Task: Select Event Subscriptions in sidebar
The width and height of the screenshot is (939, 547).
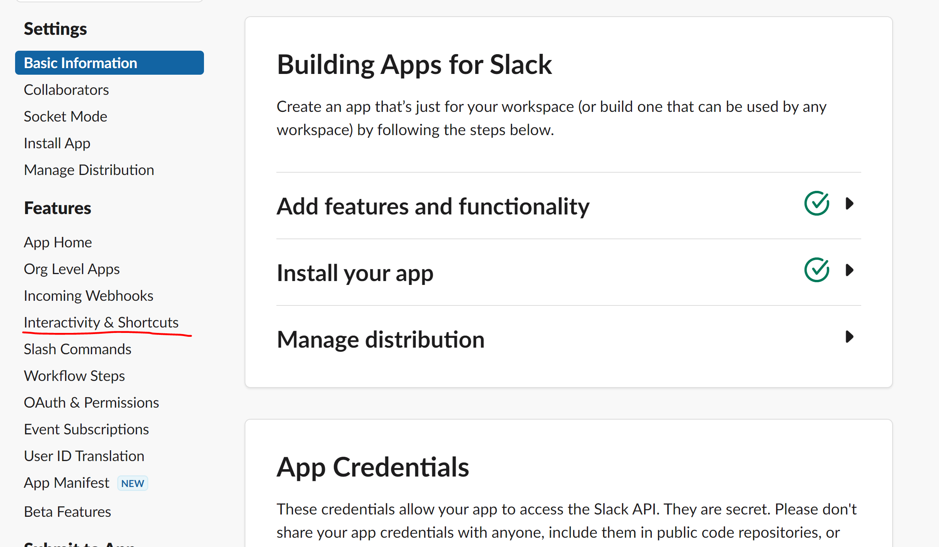Action: coord(86,429)
